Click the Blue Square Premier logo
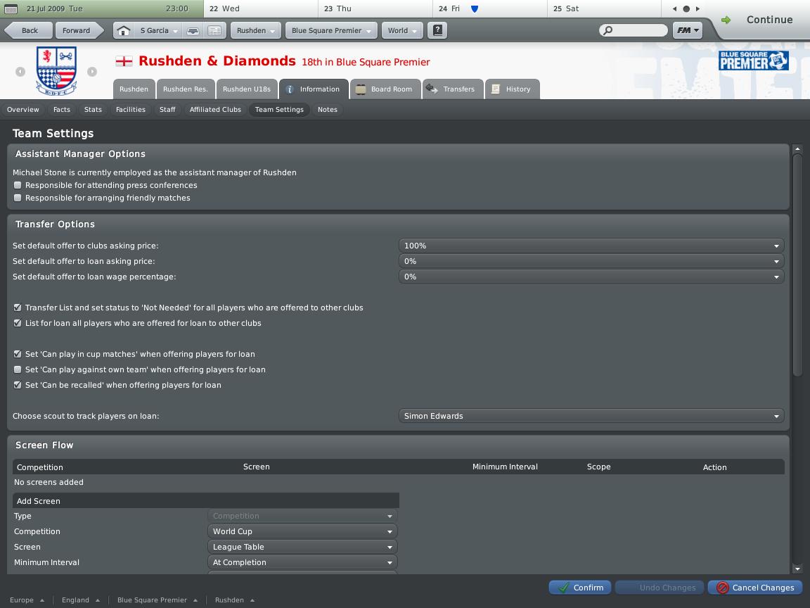 coord(753,61)
